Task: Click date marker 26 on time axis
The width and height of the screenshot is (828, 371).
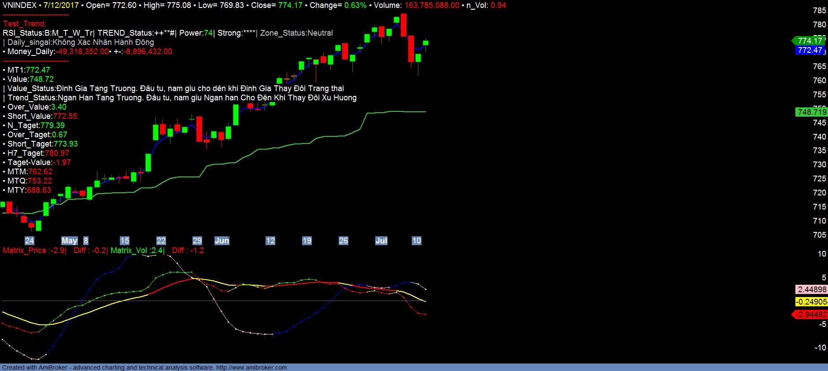Action: click(344, 241)
